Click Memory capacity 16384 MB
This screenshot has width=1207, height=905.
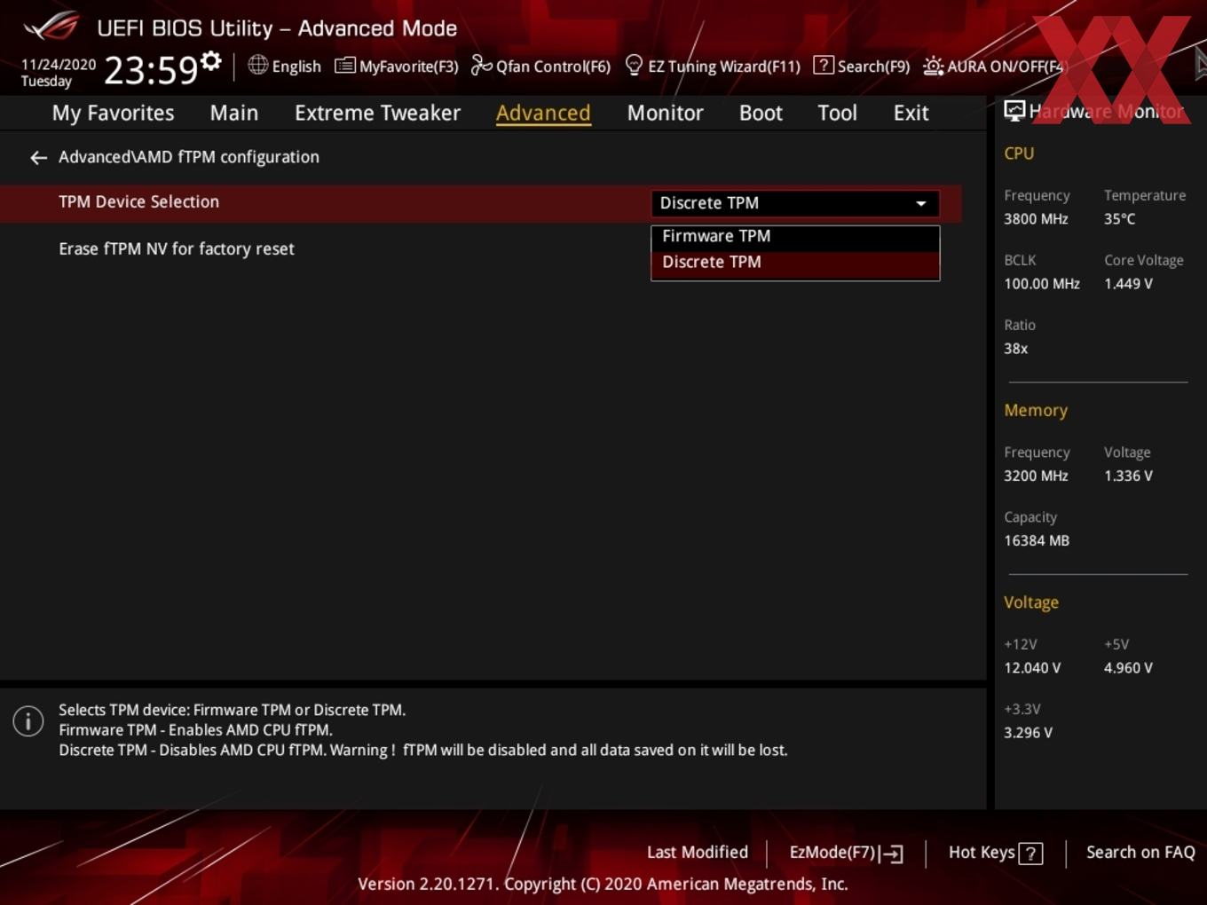[1037, 541]
